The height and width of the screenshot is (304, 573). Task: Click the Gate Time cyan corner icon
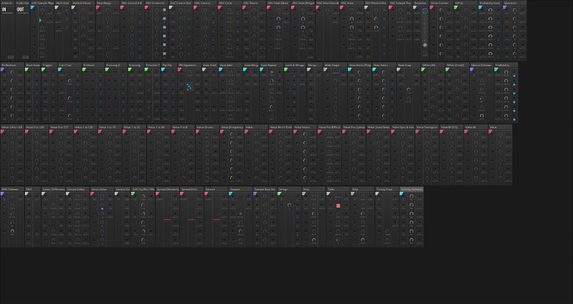click(60, 70)
